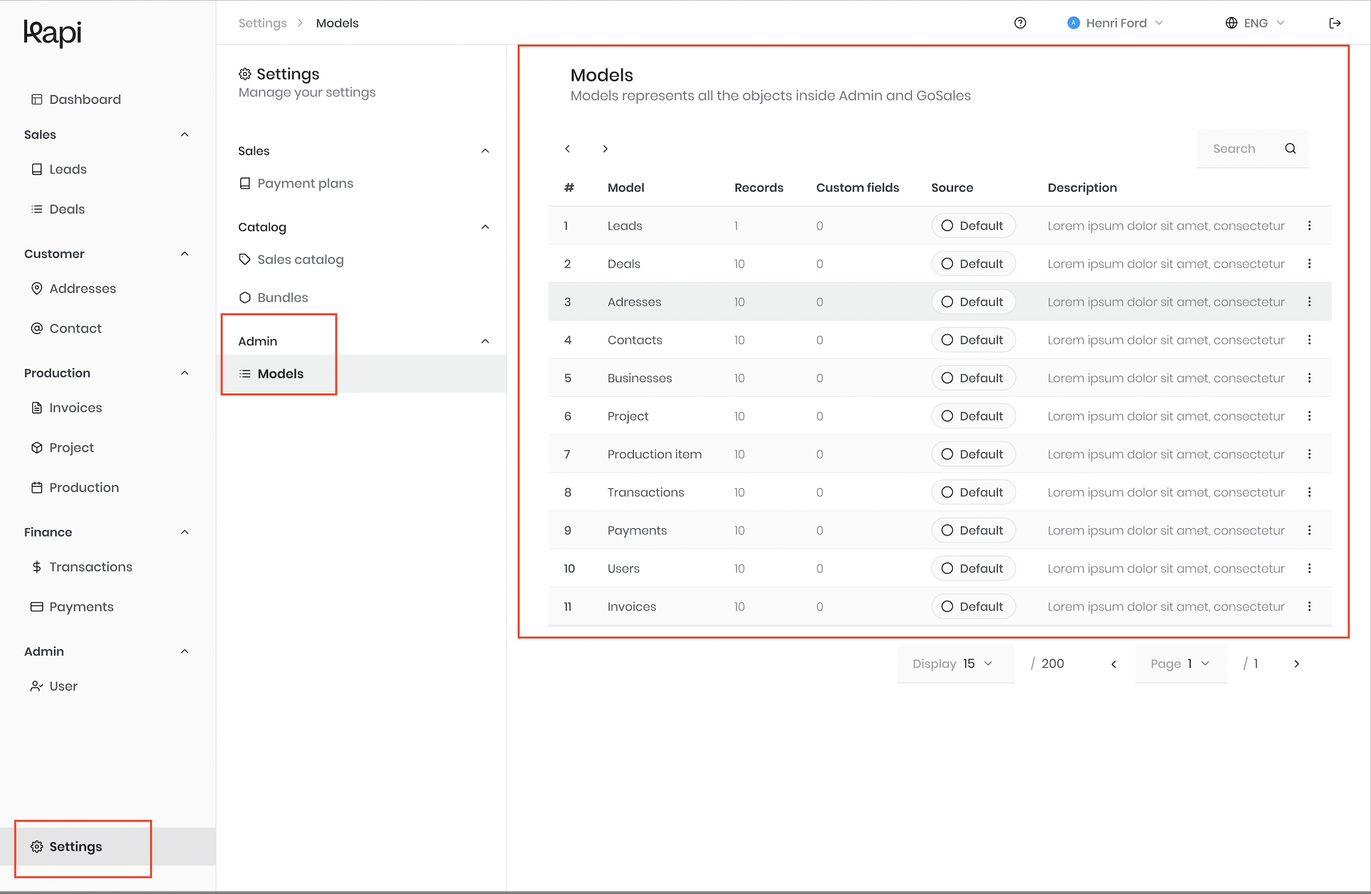Open more options for Project row
This screenshot has width=1371, height=894.
point(1309,416)
